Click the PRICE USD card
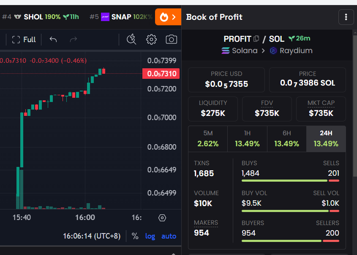This screenshot has height=255, width=357. (226, 80)
